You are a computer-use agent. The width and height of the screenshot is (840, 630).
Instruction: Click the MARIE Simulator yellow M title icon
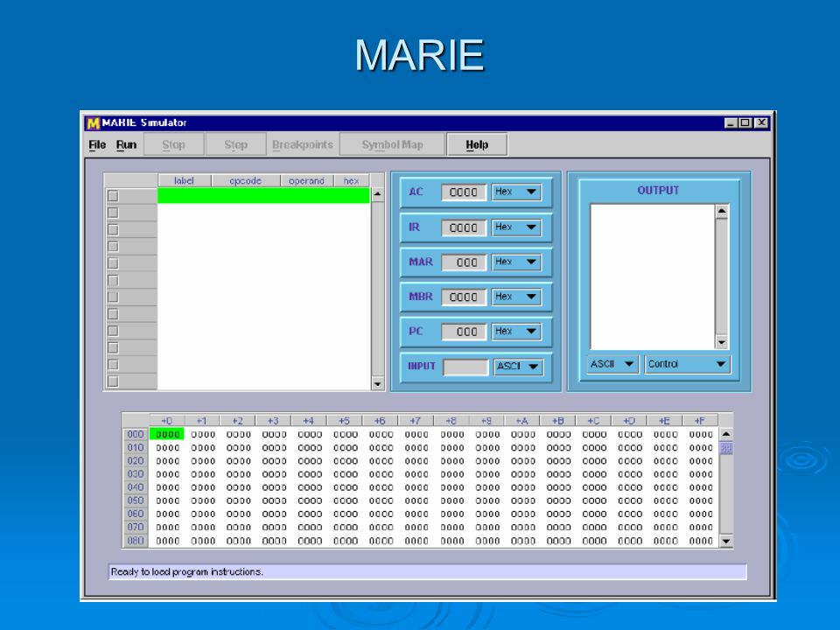coord(93,123)
